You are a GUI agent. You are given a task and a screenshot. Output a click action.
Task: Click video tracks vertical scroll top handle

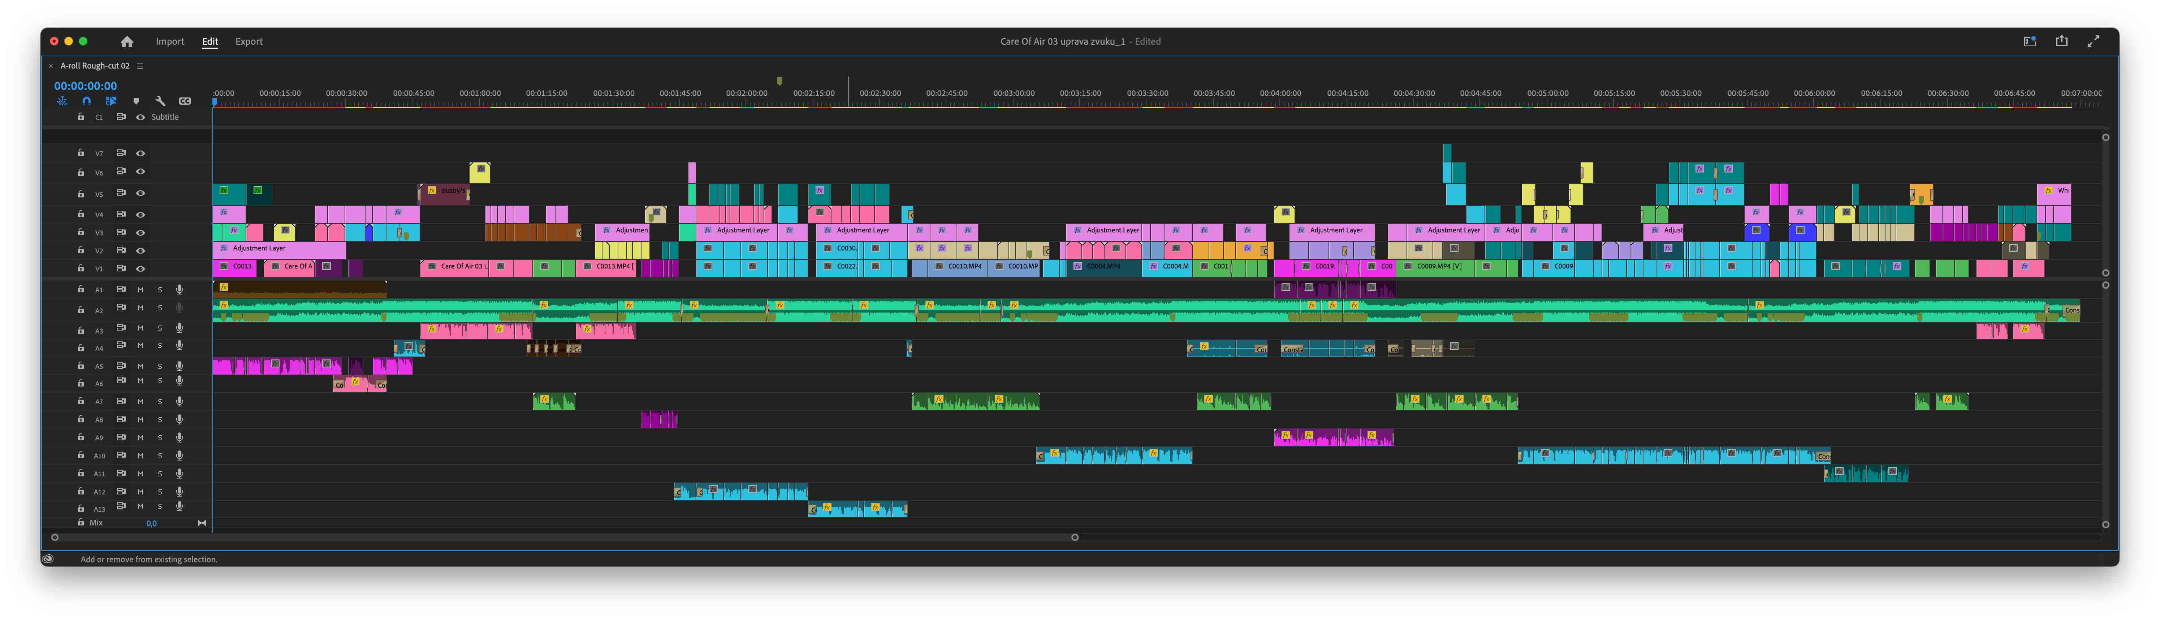[2105, 137]
